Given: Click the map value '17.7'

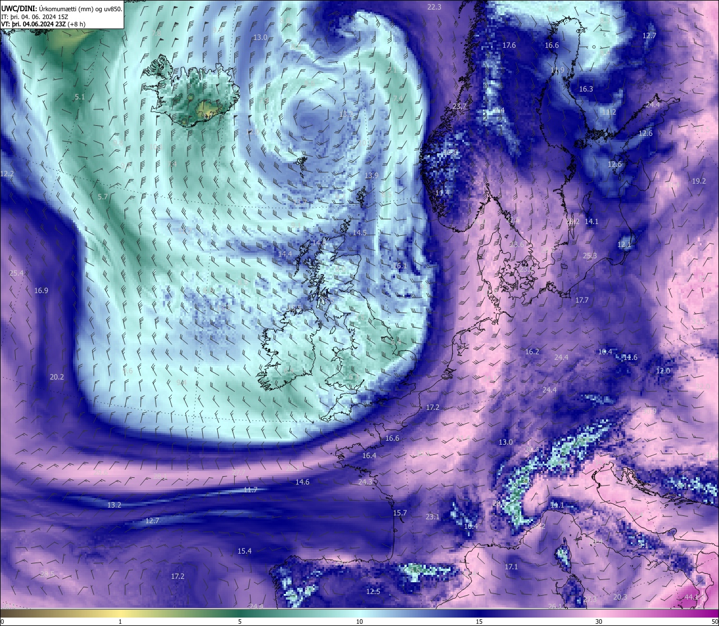Looking at the screenshot, I should click(582, 300).
